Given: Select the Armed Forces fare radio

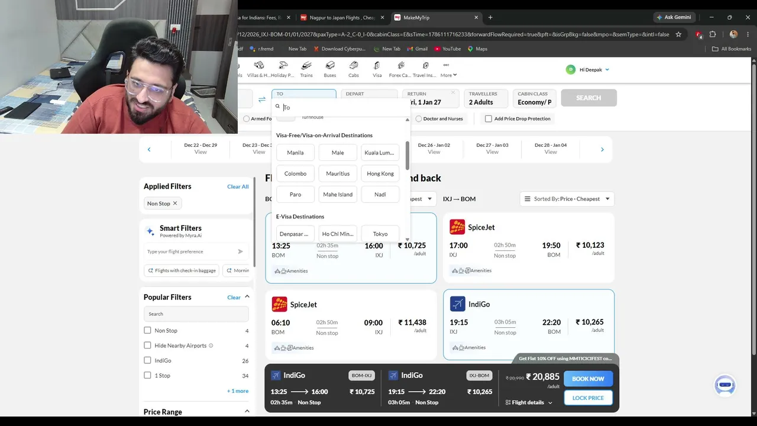Looking at the screenshot, I should click(x=247, y=119).
